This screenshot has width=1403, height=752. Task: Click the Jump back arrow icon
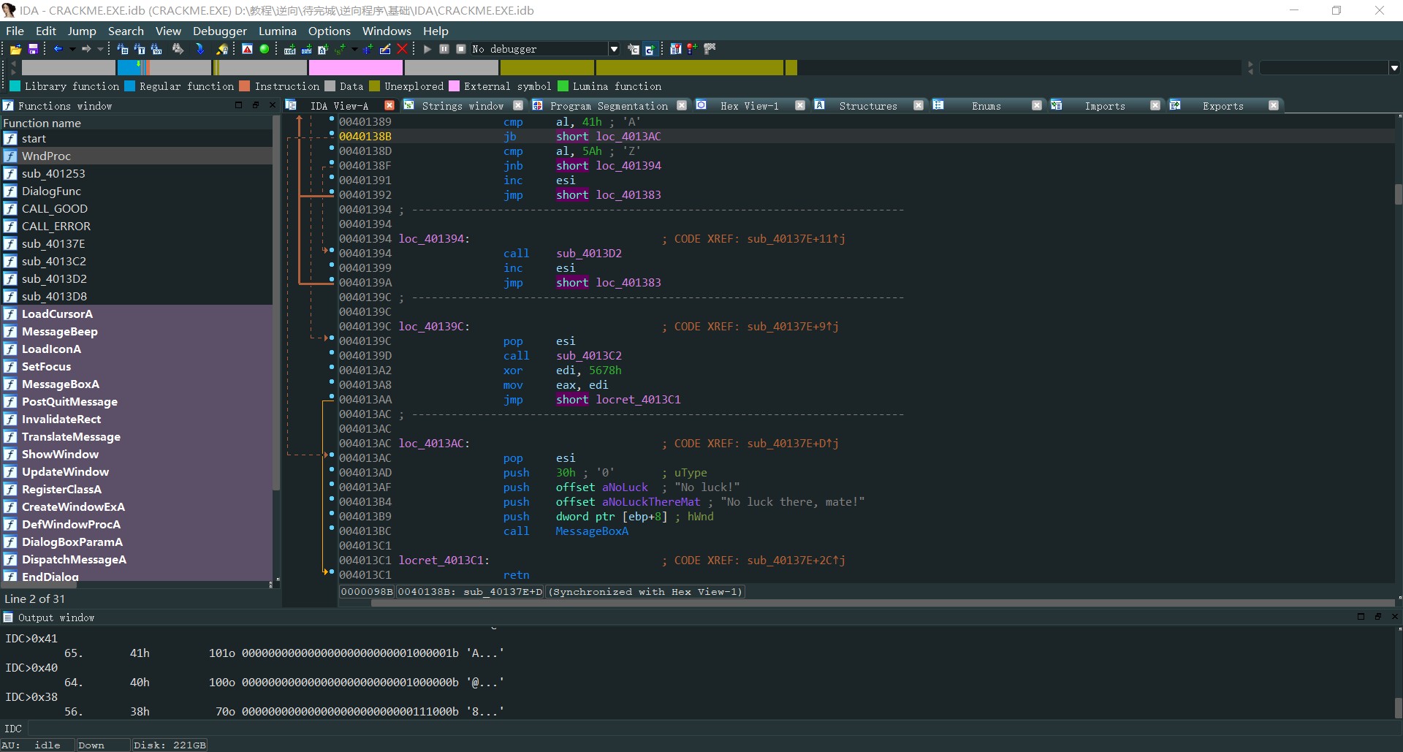pos(58,49)
